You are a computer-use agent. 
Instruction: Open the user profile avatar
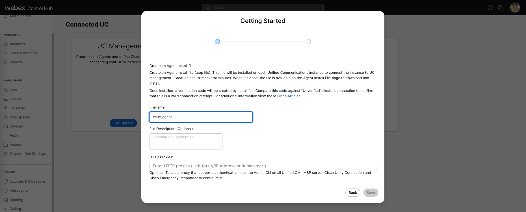(x=515, y=8)
